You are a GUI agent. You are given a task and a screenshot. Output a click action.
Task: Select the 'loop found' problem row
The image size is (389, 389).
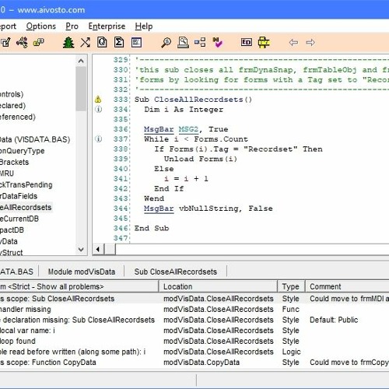(x=194, y=341)
